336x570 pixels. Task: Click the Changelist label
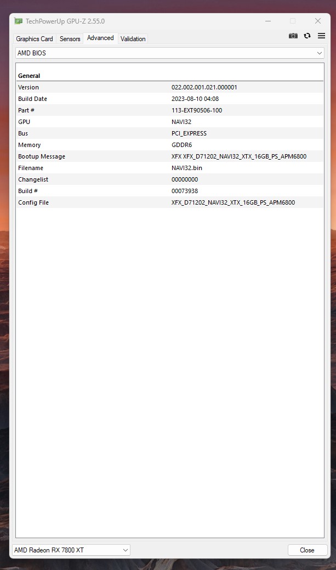(33, 179)
